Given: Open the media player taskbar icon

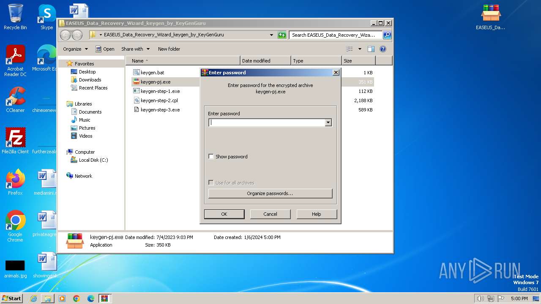Looking at the screenshot, I should (x=62, y=299).
